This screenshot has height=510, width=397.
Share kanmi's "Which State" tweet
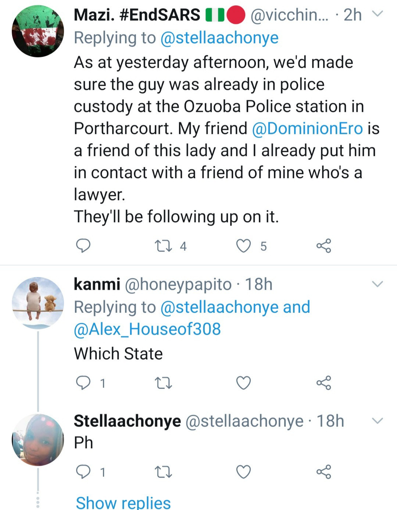[323, 383]
